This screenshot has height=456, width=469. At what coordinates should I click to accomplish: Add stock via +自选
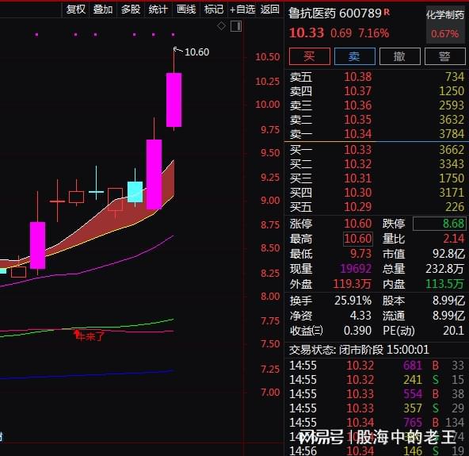tap(242, 10)
